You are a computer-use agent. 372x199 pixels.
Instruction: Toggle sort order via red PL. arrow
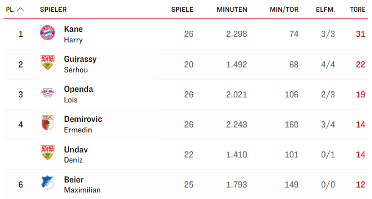tap(20, 10)
